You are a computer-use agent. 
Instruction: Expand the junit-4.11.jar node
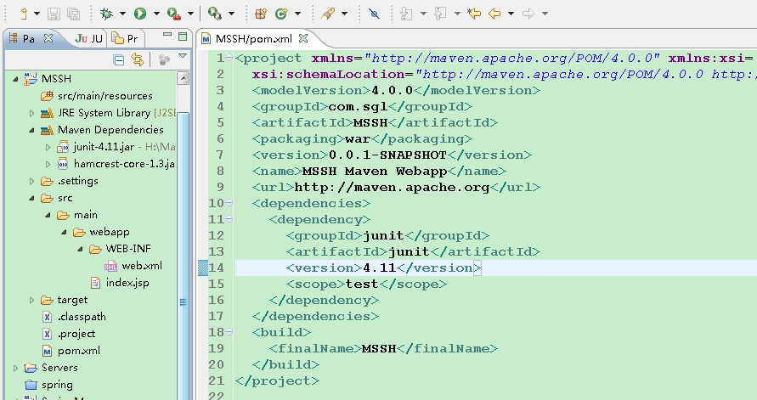coord(48,147)
